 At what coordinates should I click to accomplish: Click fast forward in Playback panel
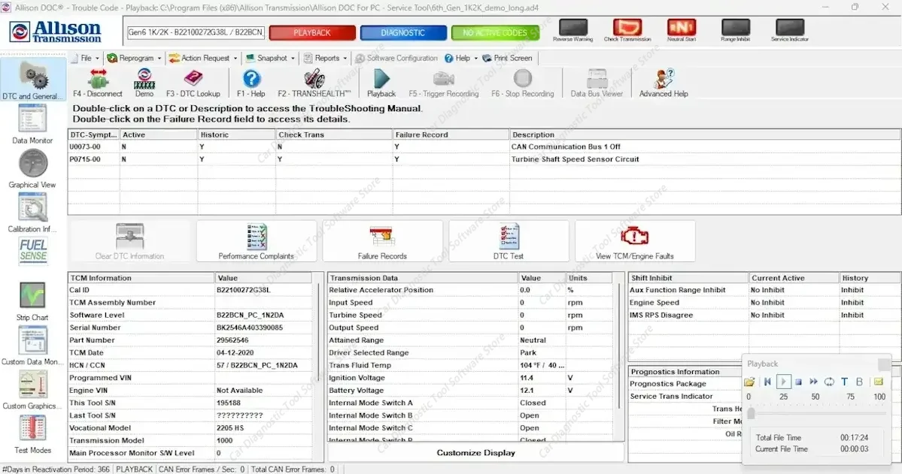[x=813, y=382]
